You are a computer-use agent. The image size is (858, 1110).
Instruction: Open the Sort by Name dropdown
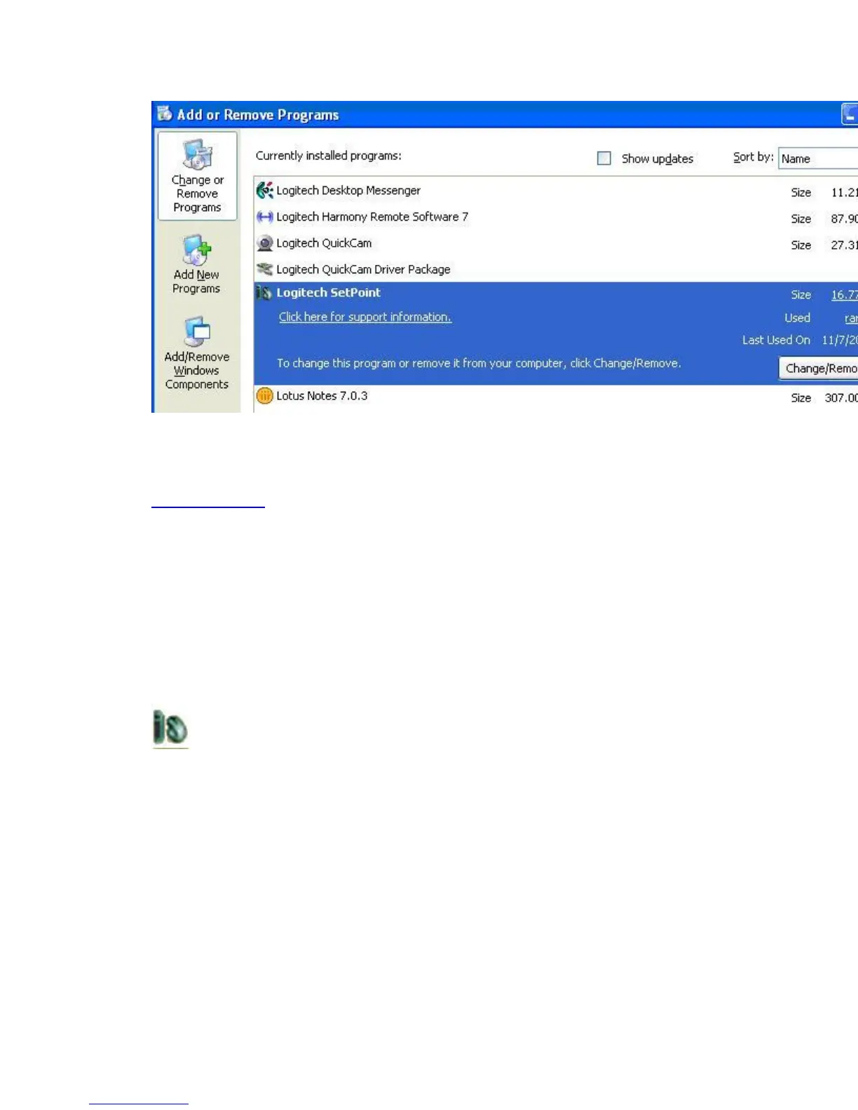(x=818, y=158)
